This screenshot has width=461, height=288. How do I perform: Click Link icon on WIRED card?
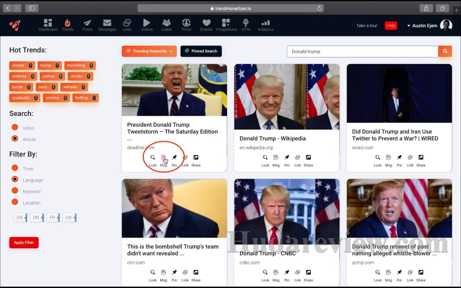tap(410, 158)
